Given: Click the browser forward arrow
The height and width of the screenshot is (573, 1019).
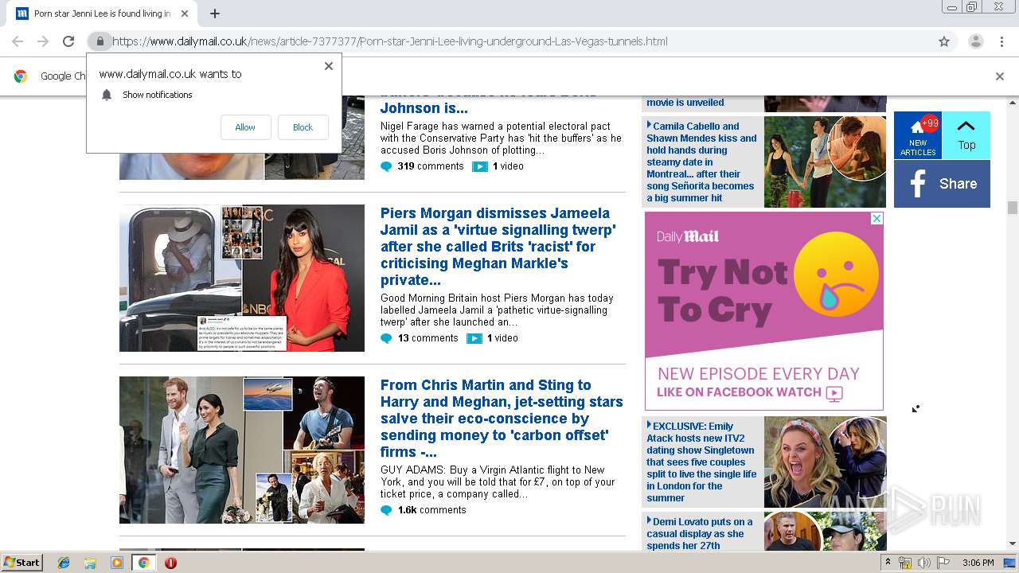Looking at the screenshot, I should coord(43,41).
